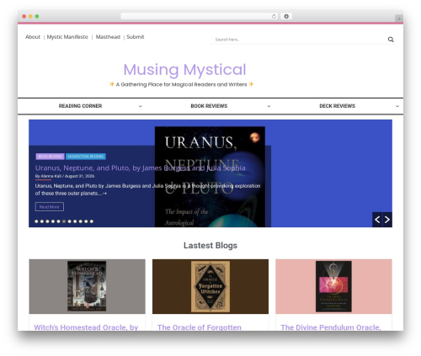
Task: Click the search magnifier icon
Action: click(x=391, y=40)
